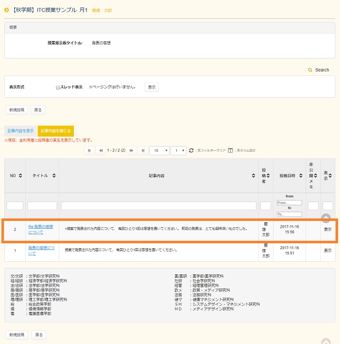
Task: Click the 記事内容 filter text field
Action: [158, 206]
